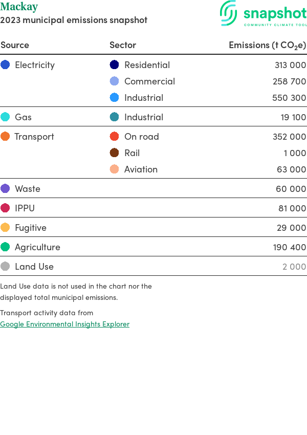
Task: Click the 550 300 Industrial electricity value
Action: tap(289, 98)
